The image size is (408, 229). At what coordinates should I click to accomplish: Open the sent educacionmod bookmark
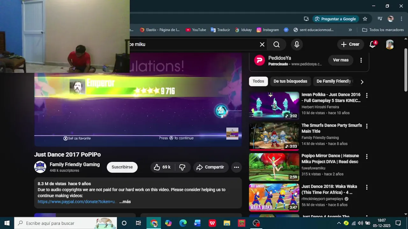pos(313,30)
